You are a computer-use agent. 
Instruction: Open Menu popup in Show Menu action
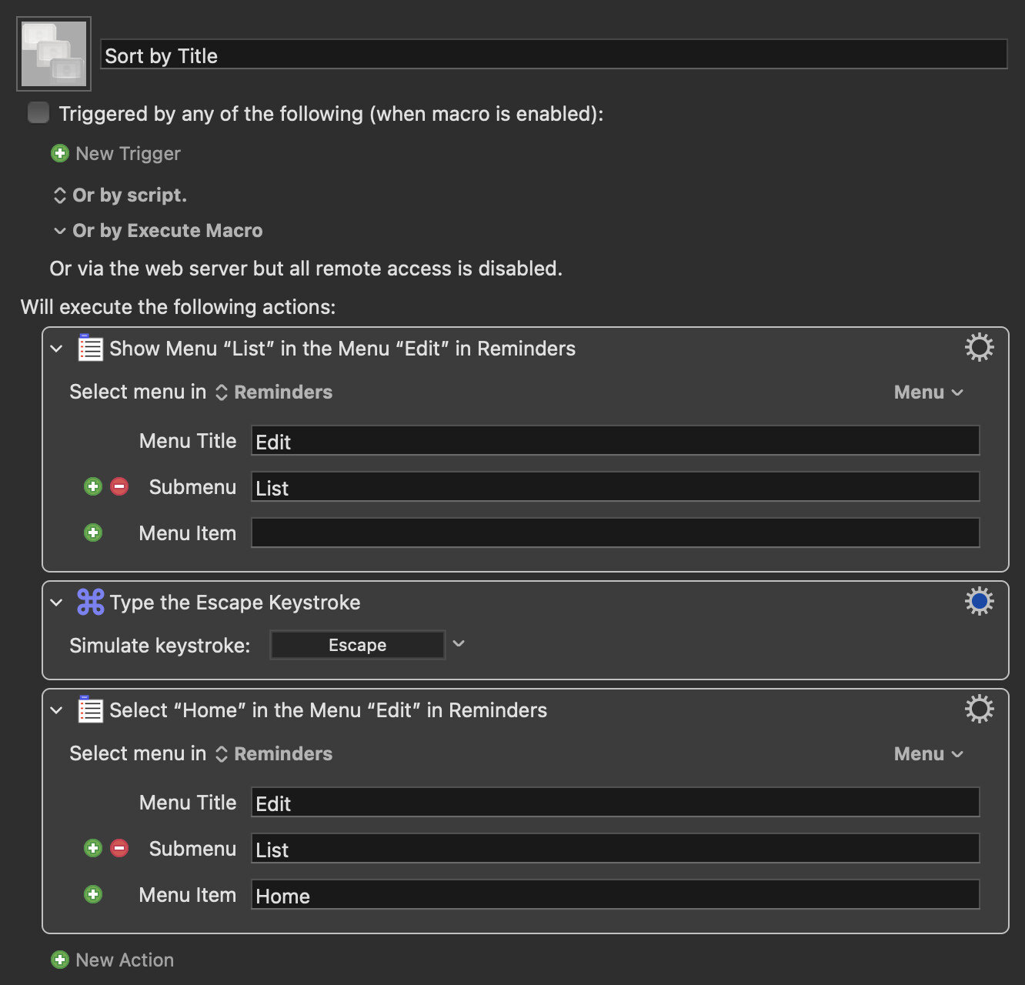pyautogui.click(x=928, y=392)
